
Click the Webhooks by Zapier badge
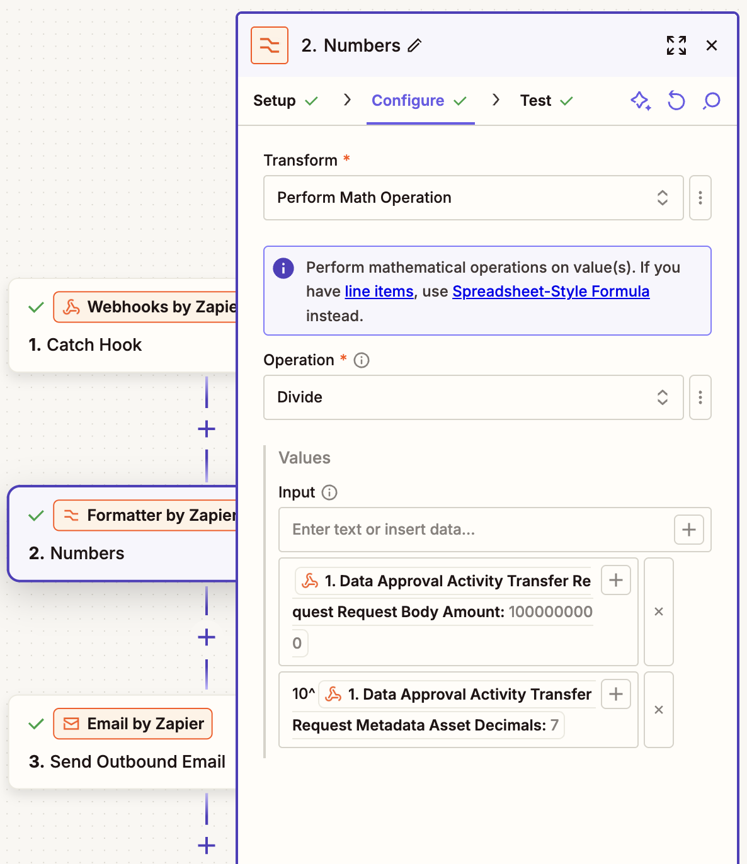145,307
